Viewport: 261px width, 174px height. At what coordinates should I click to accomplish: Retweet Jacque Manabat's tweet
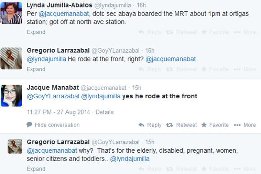click(182, 125)
